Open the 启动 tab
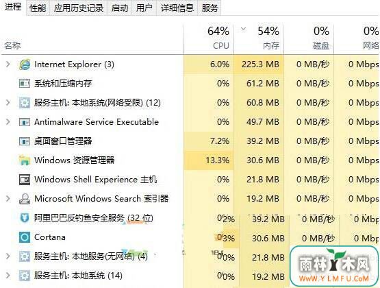This screenshot has width=380, height=288. pyautogui.click(x=120, y=8)
